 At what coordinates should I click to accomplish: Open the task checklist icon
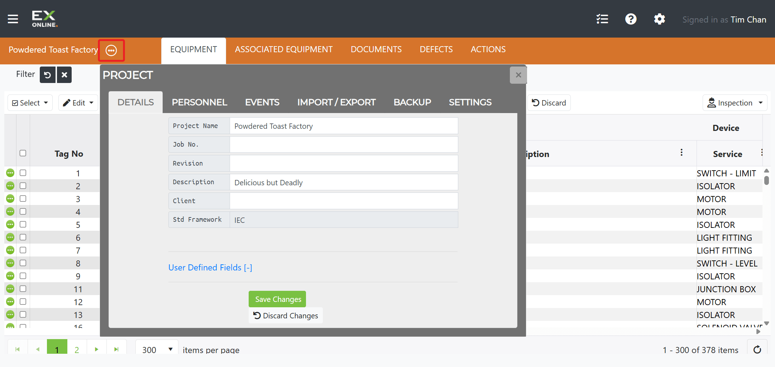[x=602, y=19]
